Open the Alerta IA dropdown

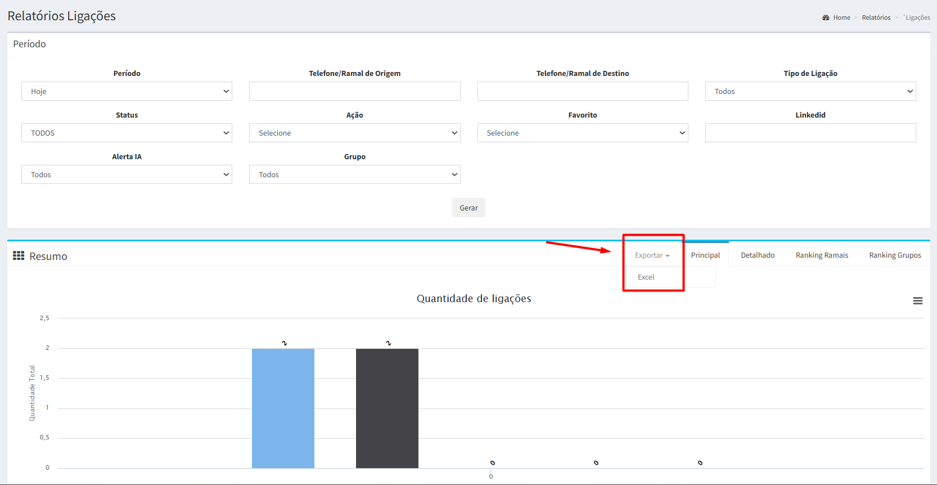tap(127, 174)
